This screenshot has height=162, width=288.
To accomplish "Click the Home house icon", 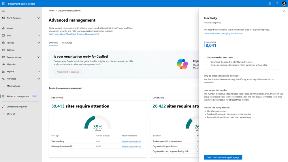I will coord(3,28).
